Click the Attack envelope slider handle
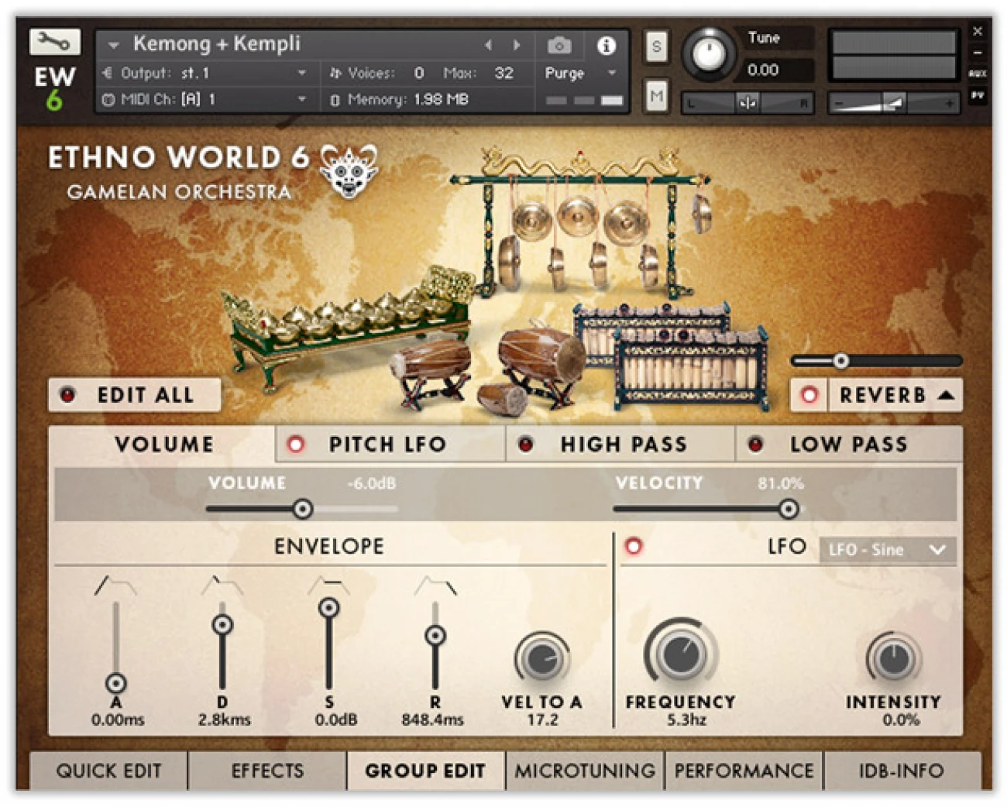 pyautogui.click(x=116, y=683)
